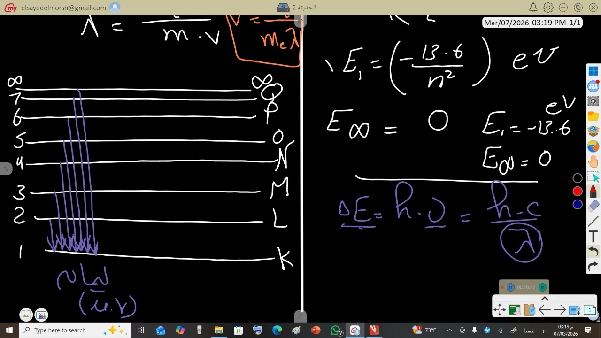Image resolution: width=601 pixels, height=338 pixels.
Task: Open the yellow folder icon in side toolbar
Action: (593, 116)
